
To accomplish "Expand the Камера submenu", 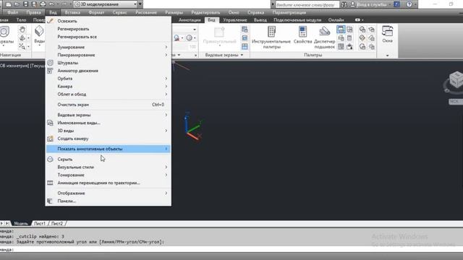I will click(x=109, y=87).
